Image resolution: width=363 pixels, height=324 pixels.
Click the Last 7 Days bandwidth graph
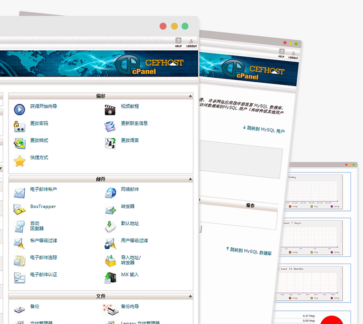point(311,238)
